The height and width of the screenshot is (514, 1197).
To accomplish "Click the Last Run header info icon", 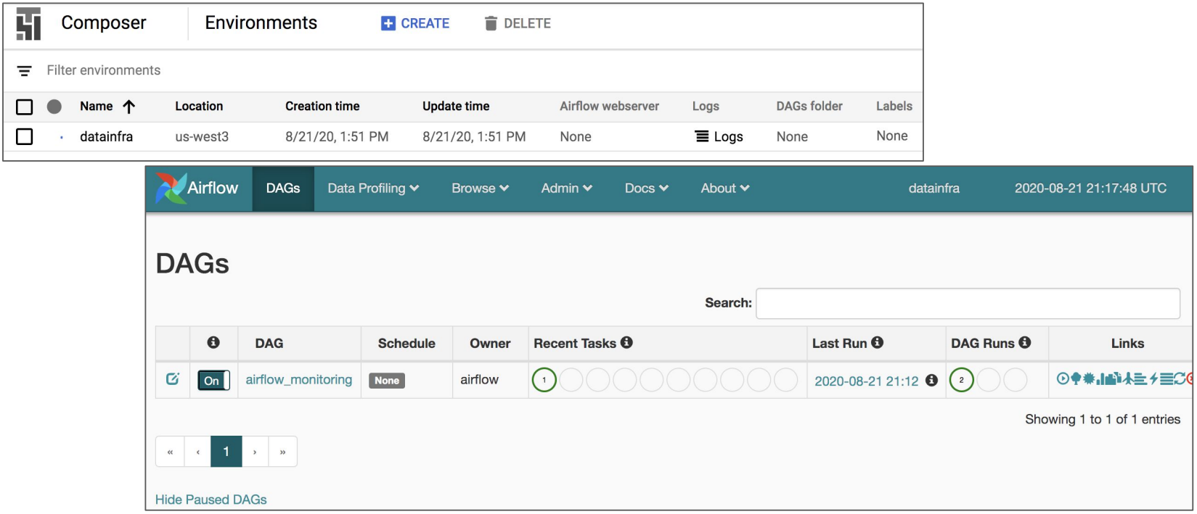I will click(877, 342).
